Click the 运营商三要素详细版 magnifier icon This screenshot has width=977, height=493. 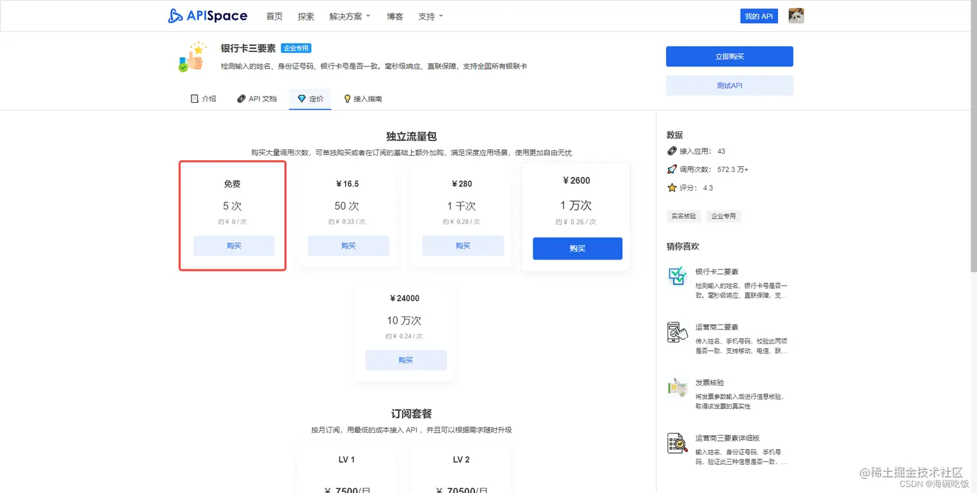click(x=677, y=443)
